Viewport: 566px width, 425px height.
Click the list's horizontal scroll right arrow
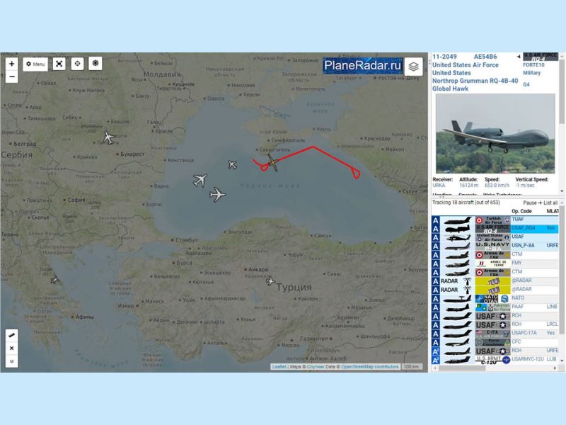point(555,368)
